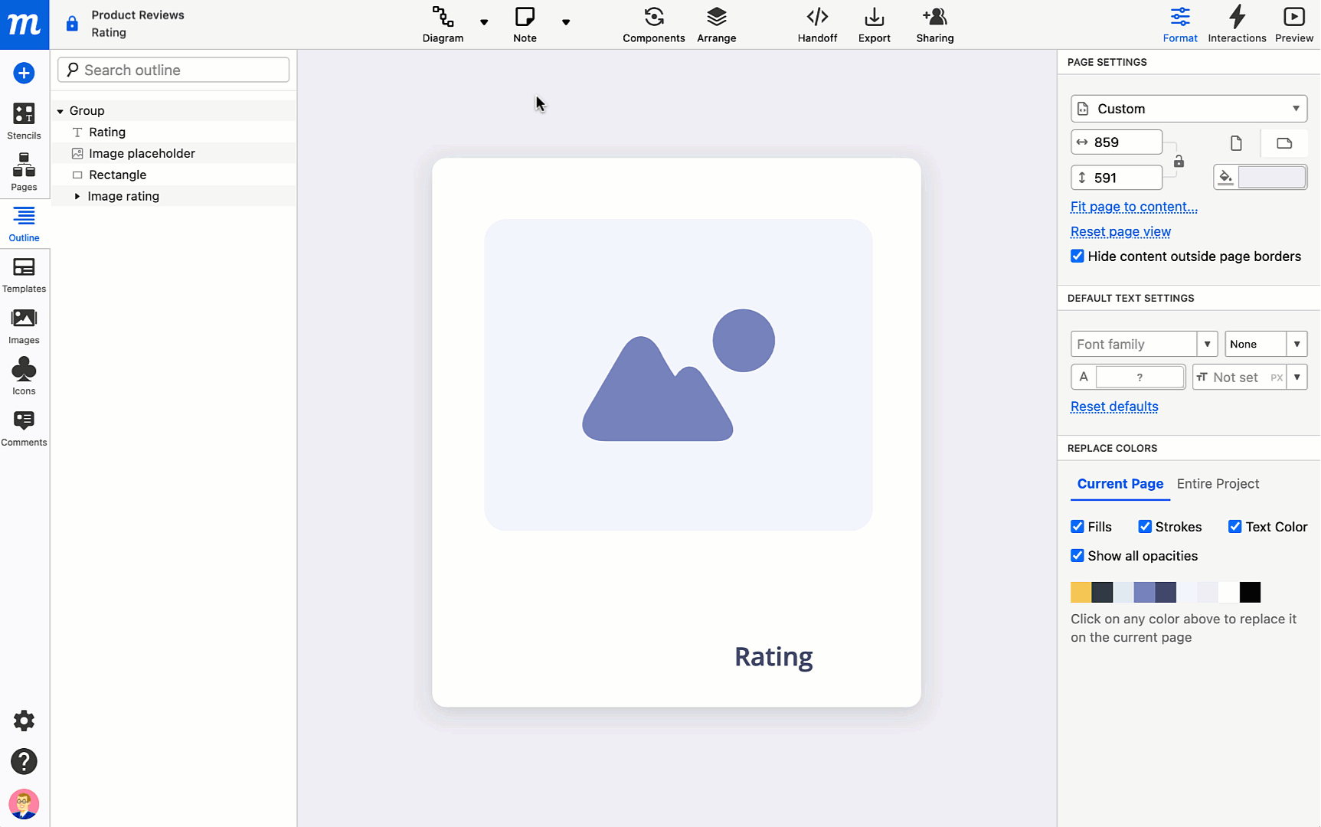Toggle the Strokes checkbox
This screenshot has height=827, width=1321.
[1145, 527]
